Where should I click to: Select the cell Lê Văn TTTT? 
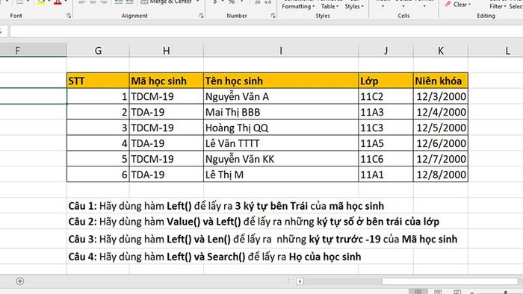281,143
